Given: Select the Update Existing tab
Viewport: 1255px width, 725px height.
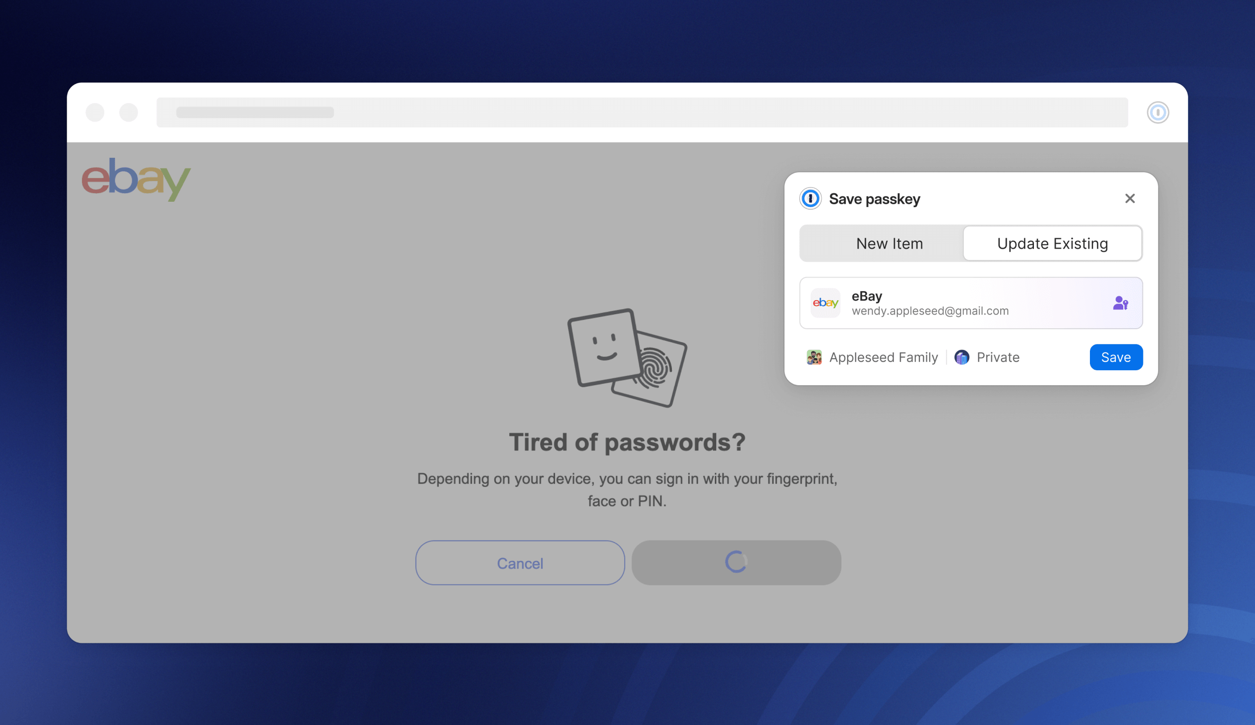Looking at the screenshot, I should click(1052, 242).
